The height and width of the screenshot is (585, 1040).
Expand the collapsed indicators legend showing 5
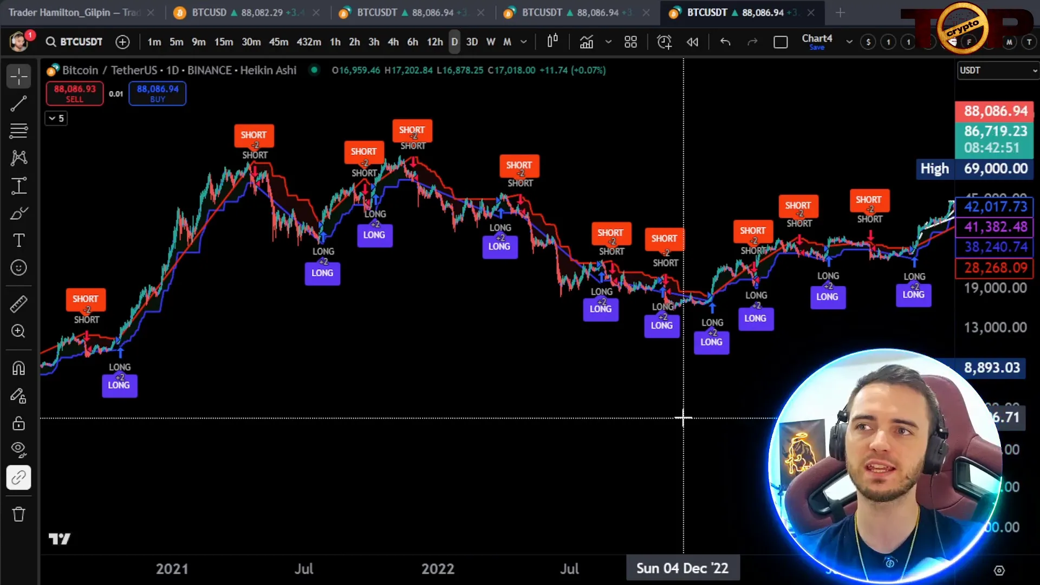tap(56, 118)
